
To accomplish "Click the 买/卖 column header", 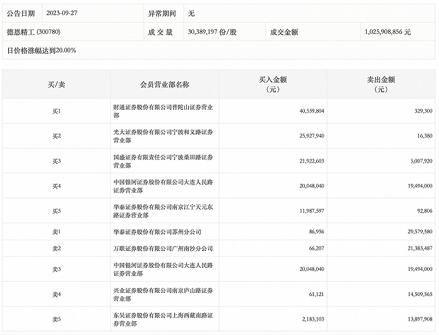I will 56,84.
